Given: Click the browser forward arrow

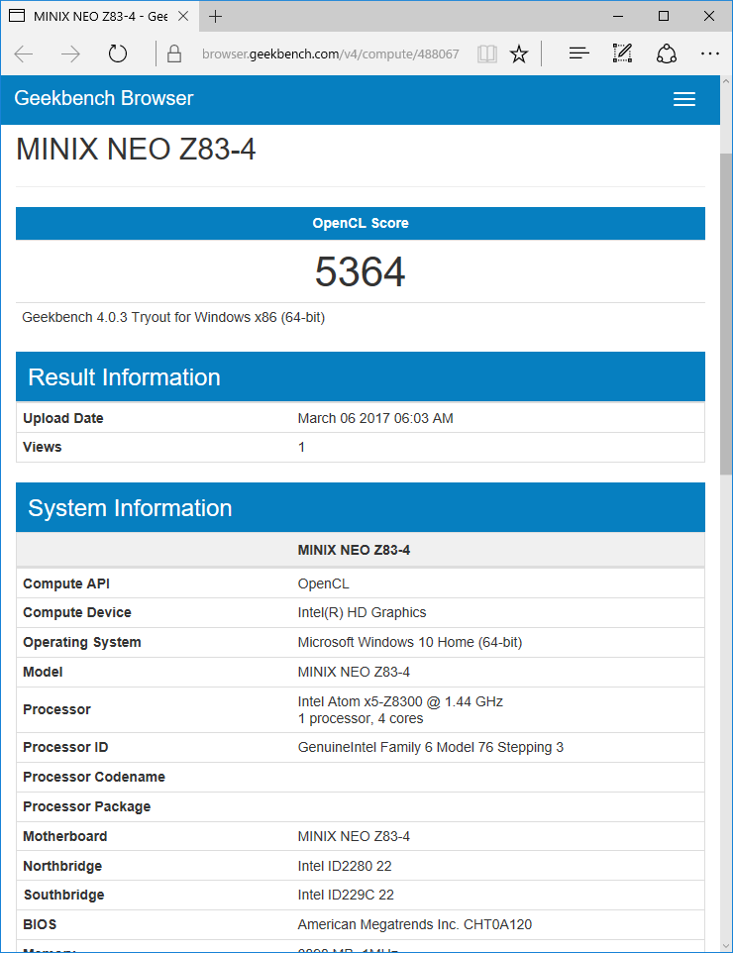Looking at the screenshot, I should pyautogui.click(x=70, y=54).
